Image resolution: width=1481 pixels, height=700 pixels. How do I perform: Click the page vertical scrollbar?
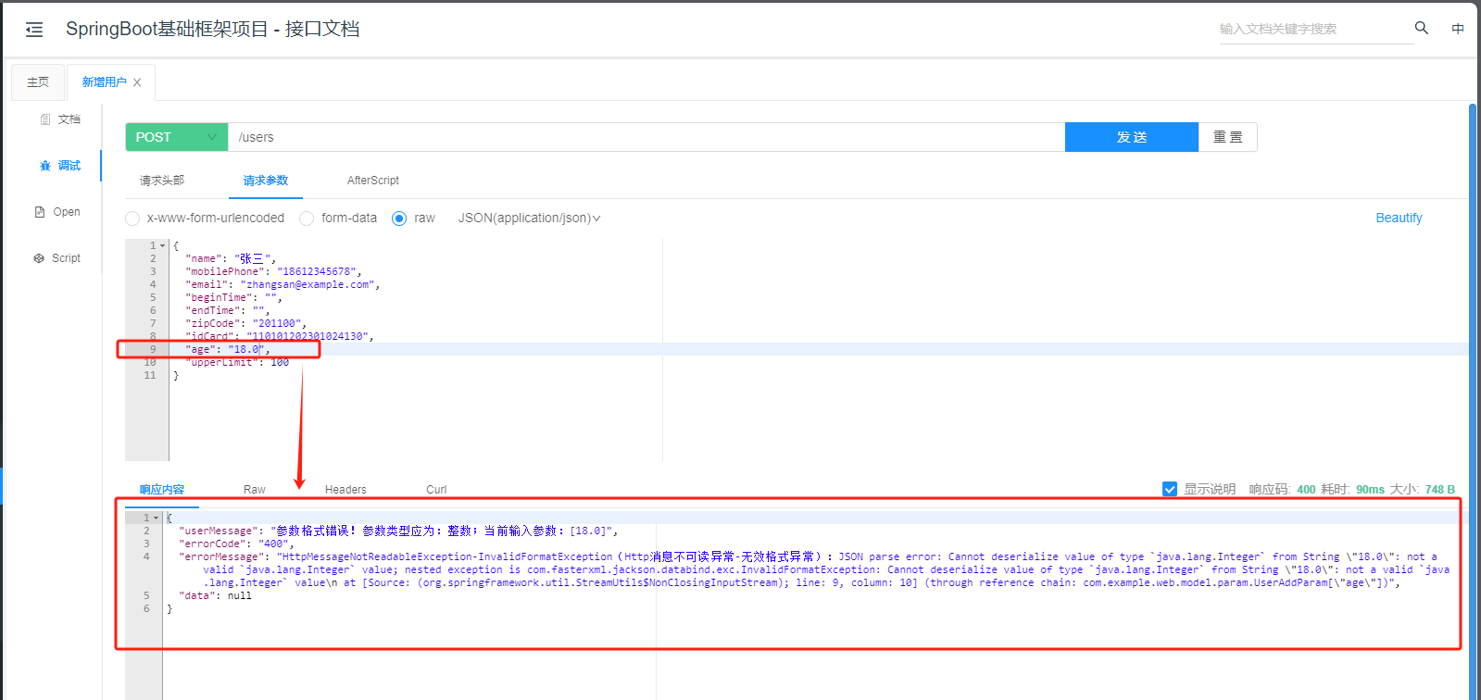pyautogui.click(x=1473, y=402)
